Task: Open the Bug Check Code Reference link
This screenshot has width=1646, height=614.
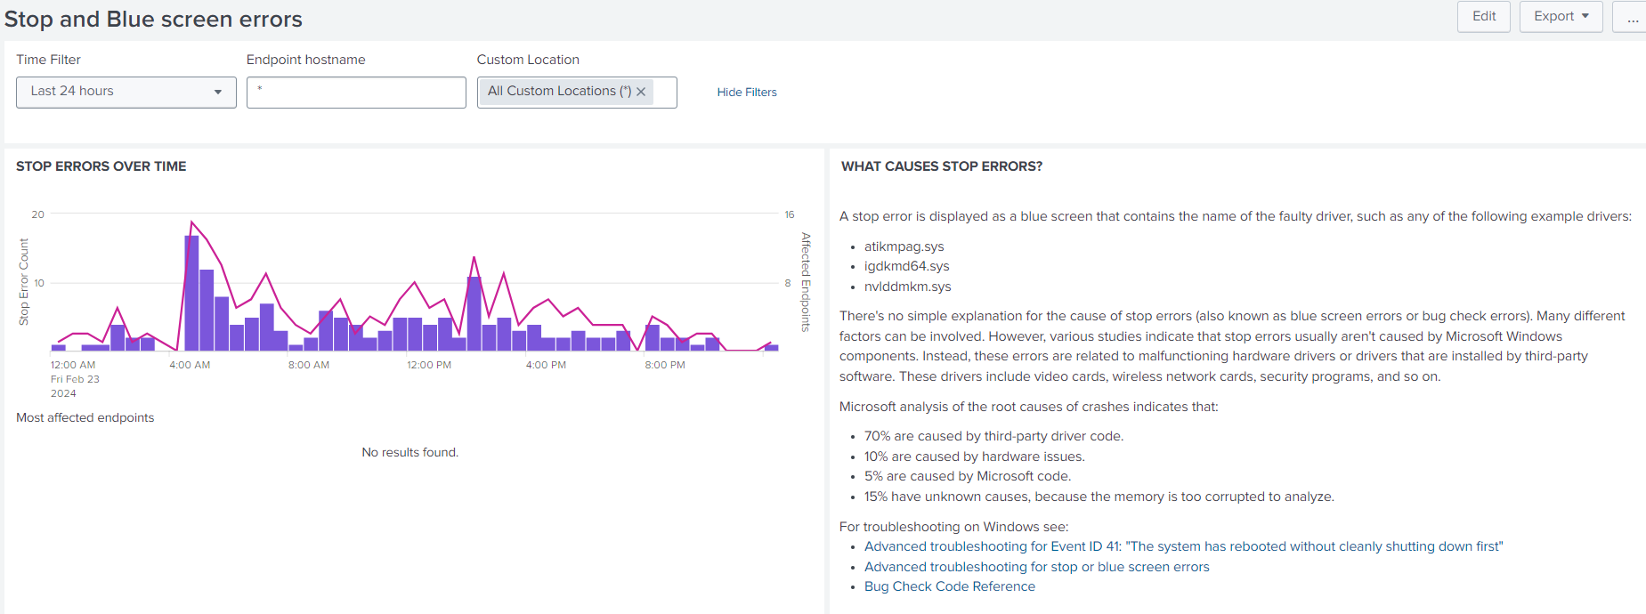Action: coord(949,586)
